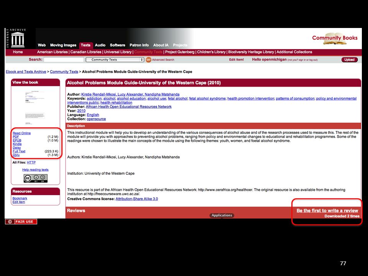The width and height of the screenshot is (368, 276).
Task: Click the Bookmark resource link
Action: point(20,198)
